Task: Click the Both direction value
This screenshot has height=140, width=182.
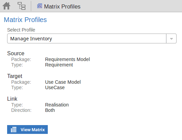Action: [x=50, y=110]
